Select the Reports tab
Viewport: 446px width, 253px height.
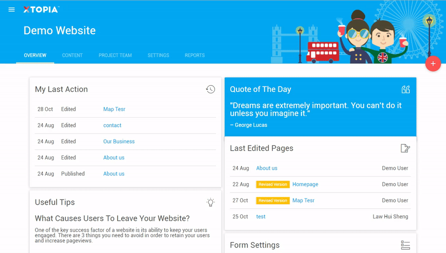click(195, 55)
